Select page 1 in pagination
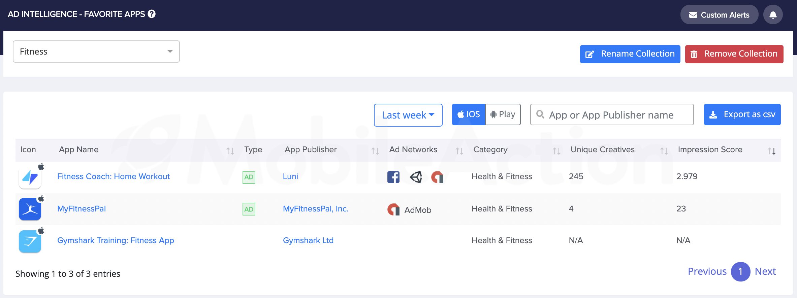The height and width of the screenshot is (298, 797). point(740,272)
